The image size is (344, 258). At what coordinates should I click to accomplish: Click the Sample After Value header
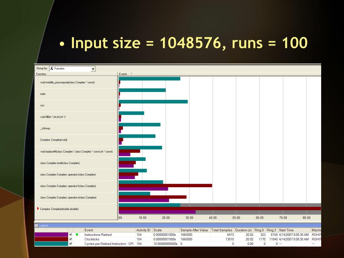[195, 230]
